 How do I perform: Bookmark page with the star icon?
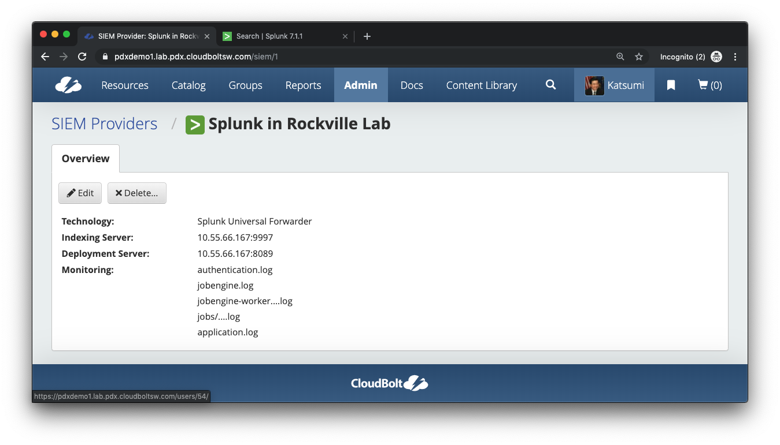639,57
